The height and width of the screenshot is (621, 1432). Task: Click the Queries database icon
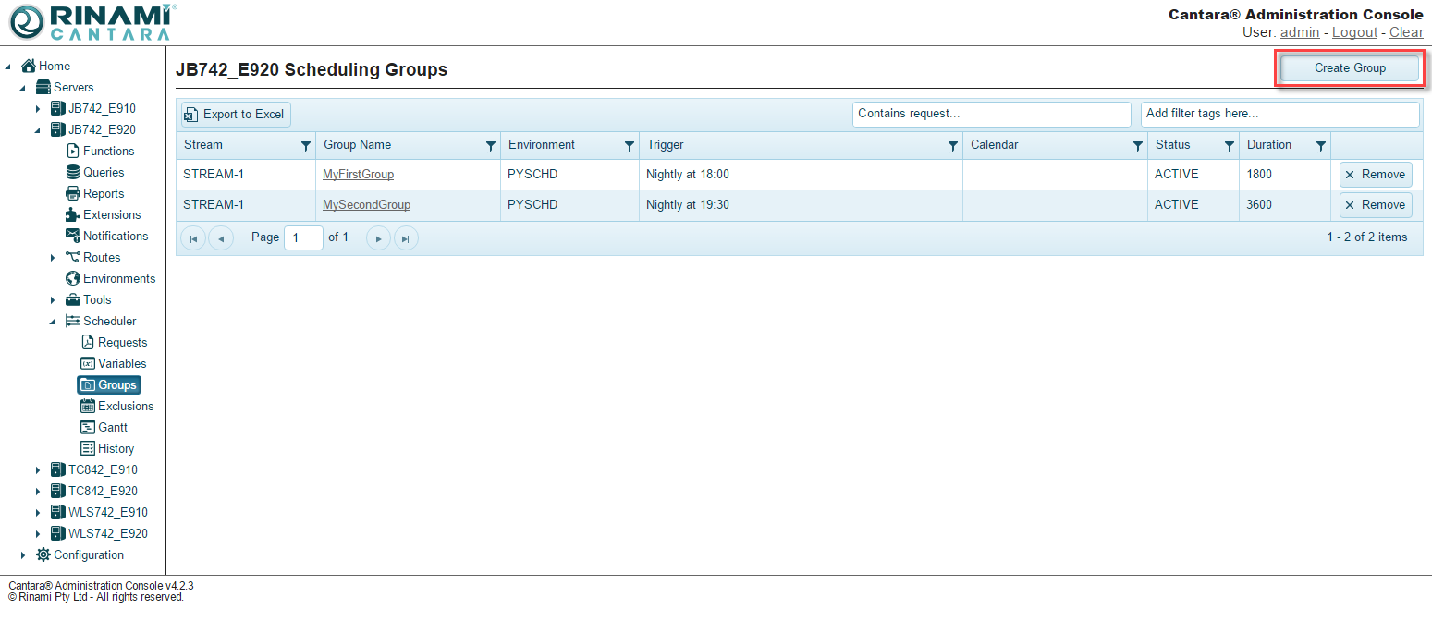pyautogui.click(x=73, y=173)
